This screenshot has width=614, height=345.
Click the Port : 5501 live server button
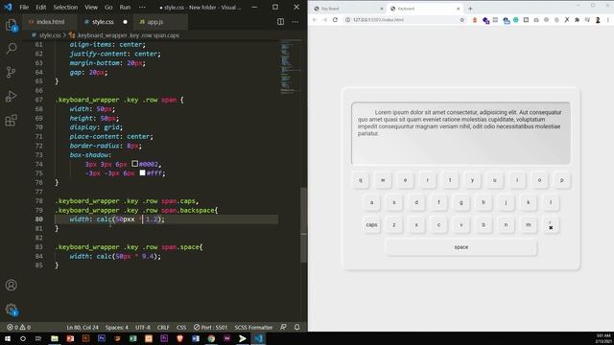pos(210,327)
